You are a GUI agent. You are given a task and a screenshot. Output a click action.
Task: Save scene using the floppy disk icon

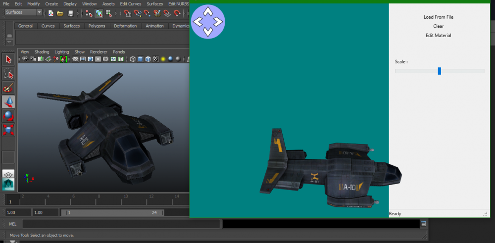(71, 13)
